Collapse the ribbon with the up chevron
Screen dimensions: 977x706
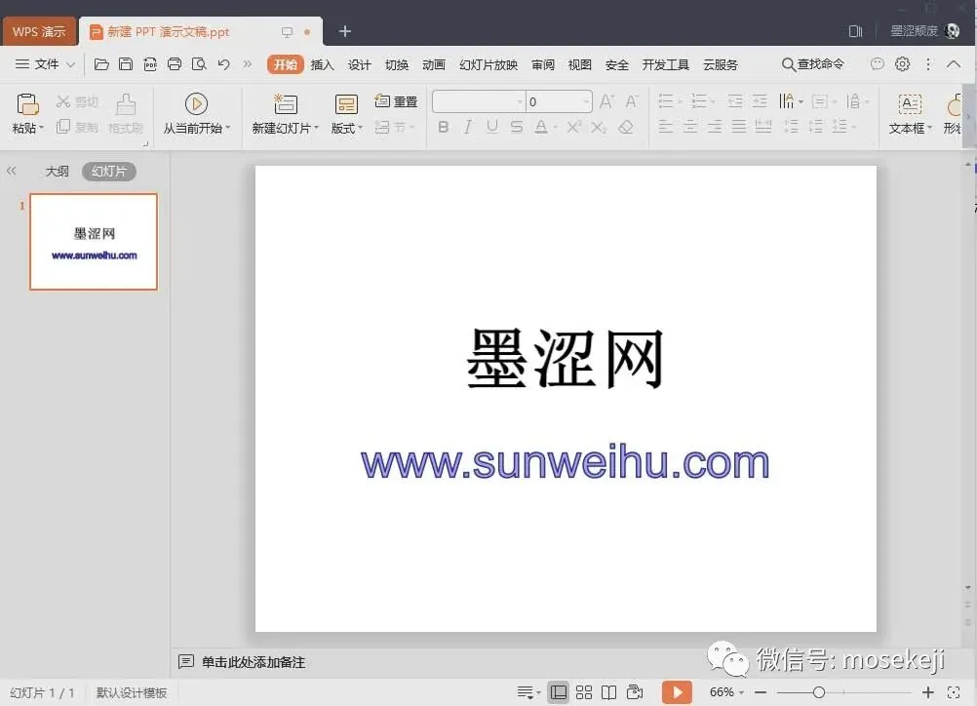coord(954,63)
